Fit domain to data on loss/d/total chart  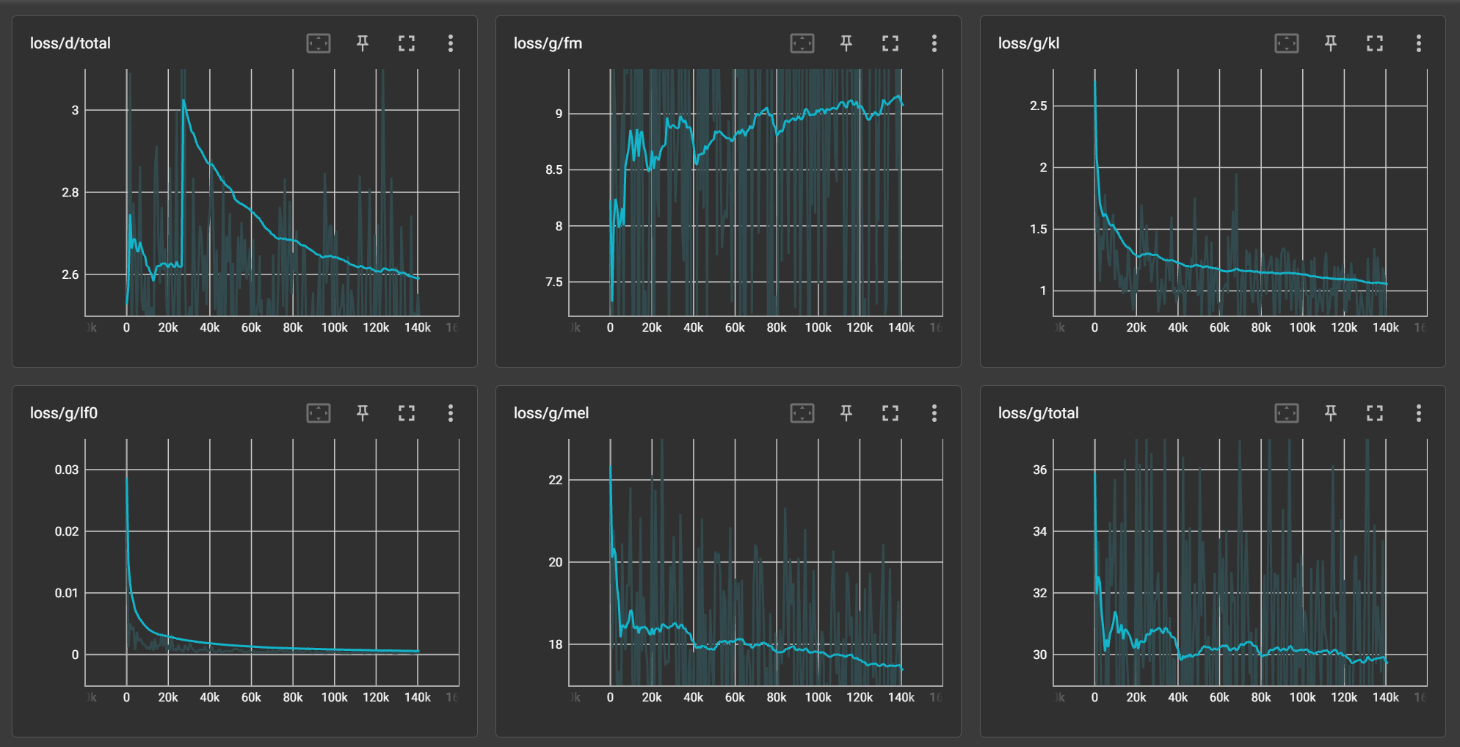[x=319, y=43]
